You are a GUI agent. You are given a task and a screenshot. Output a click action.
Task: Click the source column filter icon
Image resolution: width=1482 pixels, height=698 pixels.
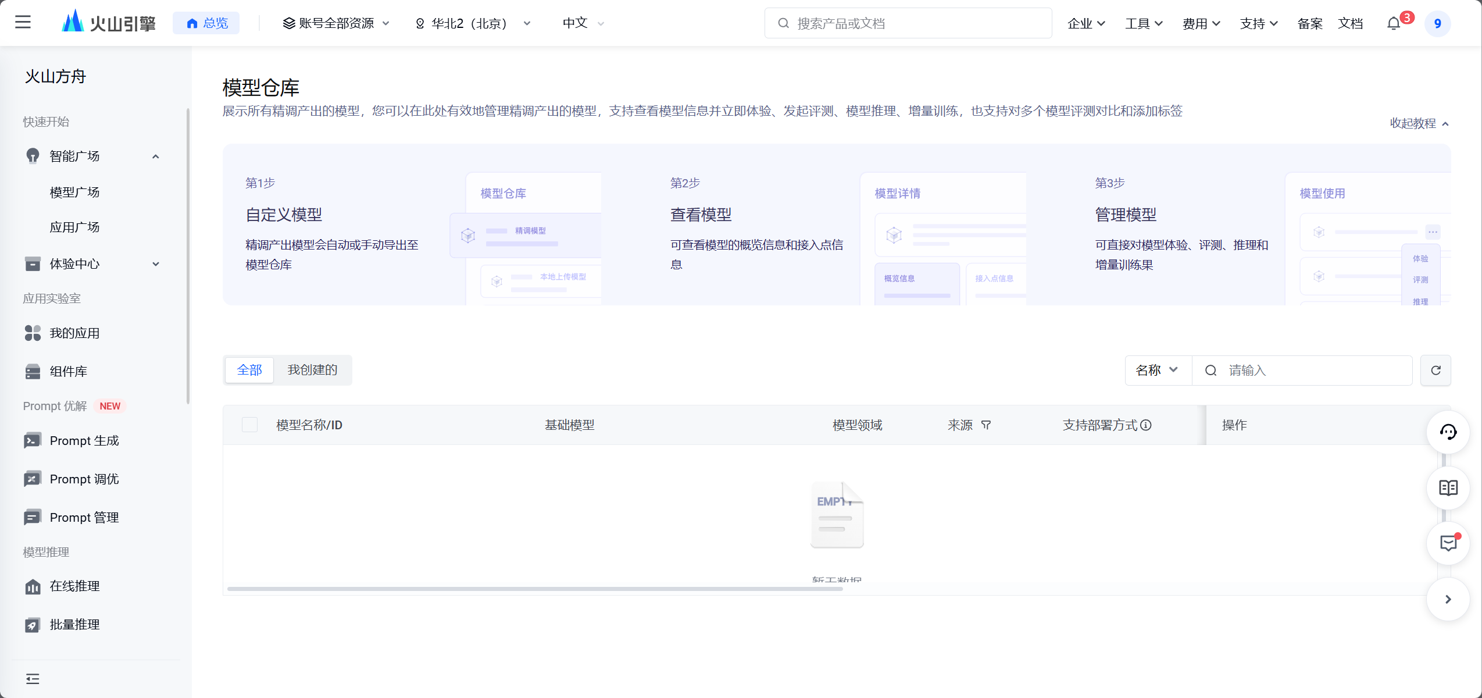[x=986, y=425]
